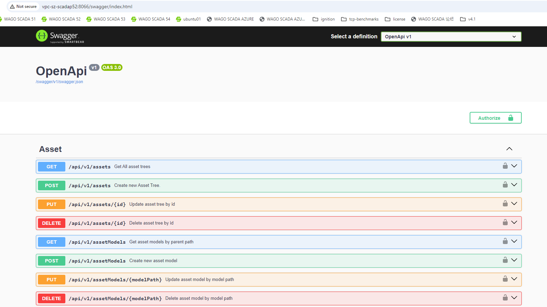The height and width of the screenshot is (307, 547).
Task: Expand the POST Create new Asset Tree operation
Action: point(137,186)
